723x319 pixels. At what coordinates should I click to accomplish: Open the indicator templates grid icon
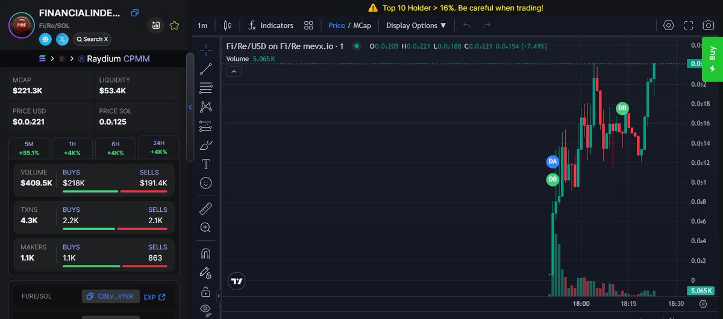point(308,25)
